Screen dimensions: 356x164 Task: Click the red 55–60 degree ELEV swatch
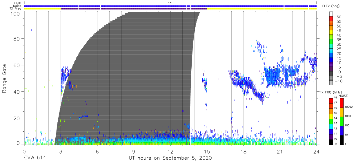[x=331, y=19]
